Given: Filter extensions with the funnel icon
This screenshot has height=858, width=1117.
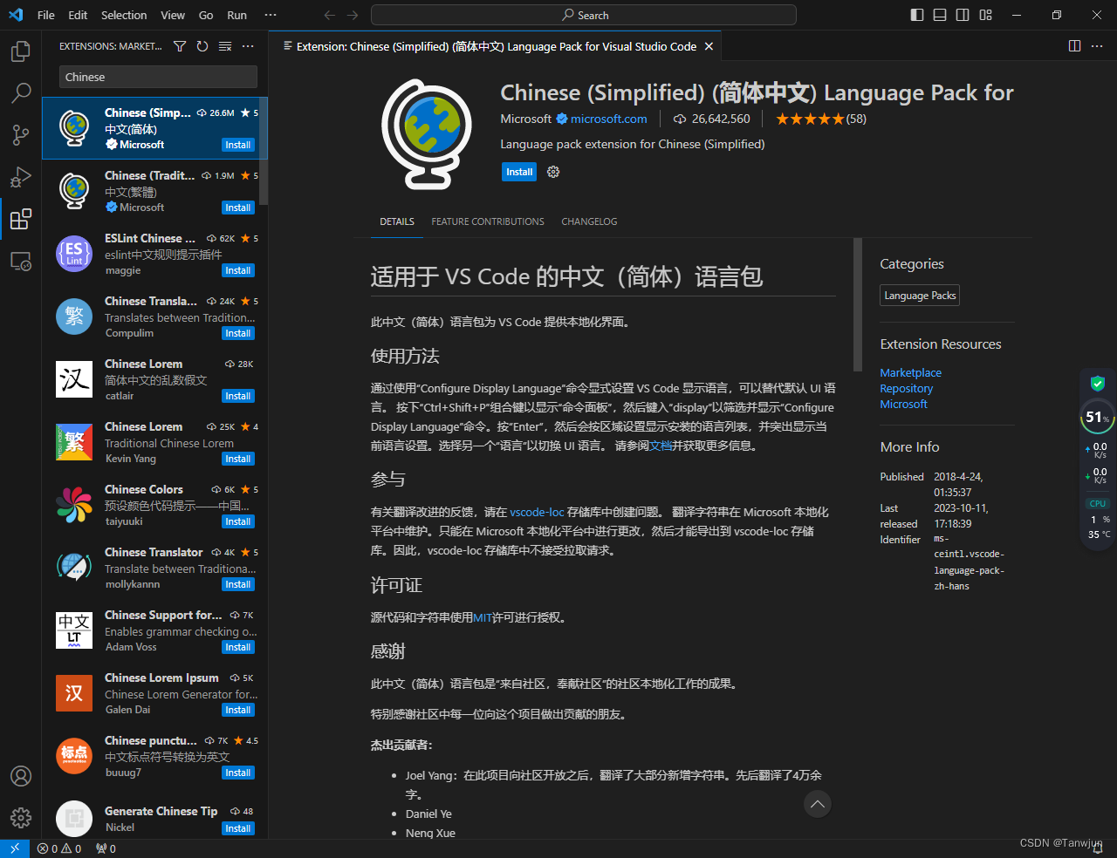Looking at the screenshot, I should click(180, 46).
